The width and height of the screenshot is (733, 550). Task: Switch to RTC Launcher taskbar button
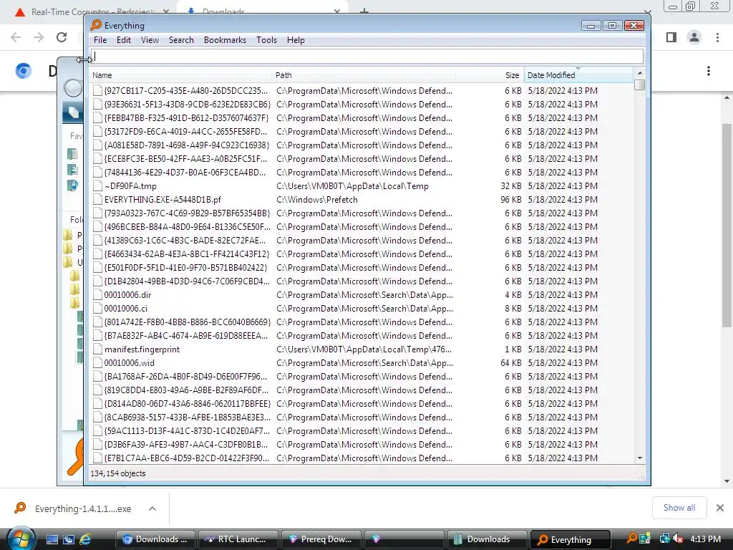coord(238,539)
